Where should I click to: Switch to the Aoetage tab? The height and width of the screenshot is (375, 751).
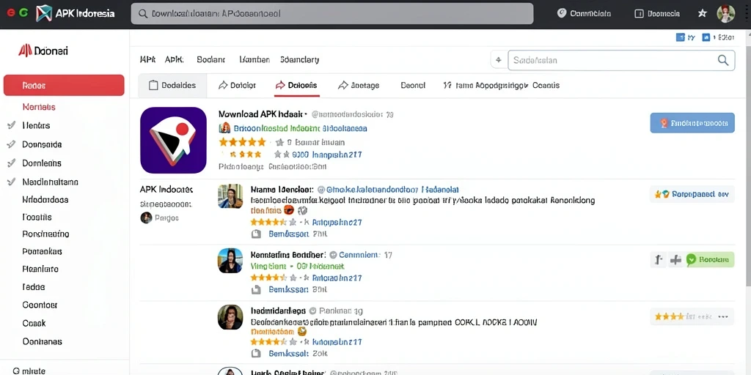click(359, 86)
